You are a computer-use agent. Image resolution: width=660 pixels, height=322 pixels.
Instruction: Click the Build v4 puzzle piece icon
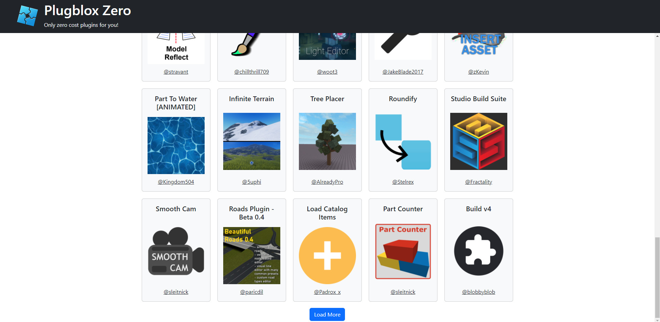pos(478,251)
